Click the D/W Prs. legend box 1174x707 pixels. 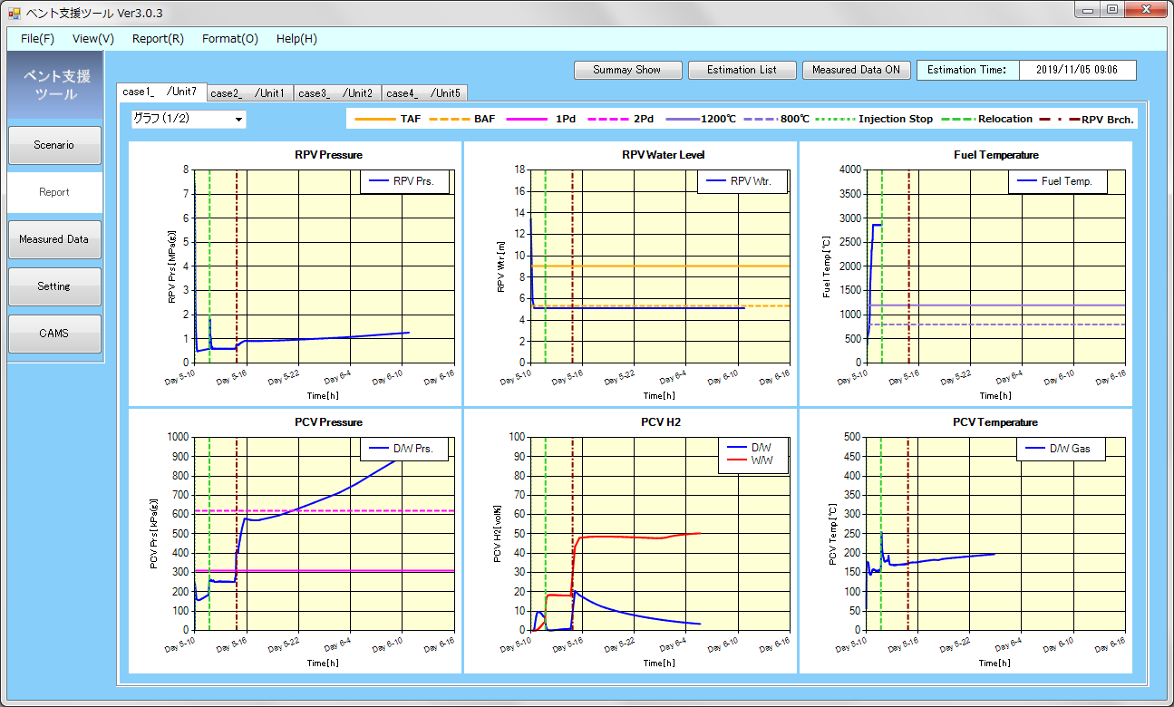click(x=404, y=449)
